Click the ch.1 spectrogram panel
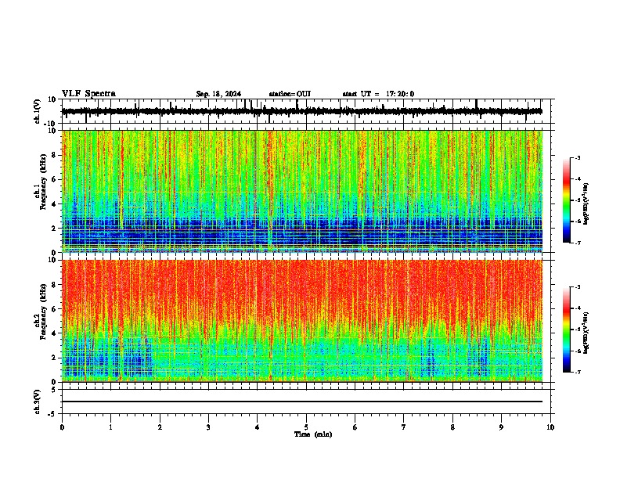Image resolution: width=620 pixels, height=479 pixels. [x=302, y=191]
